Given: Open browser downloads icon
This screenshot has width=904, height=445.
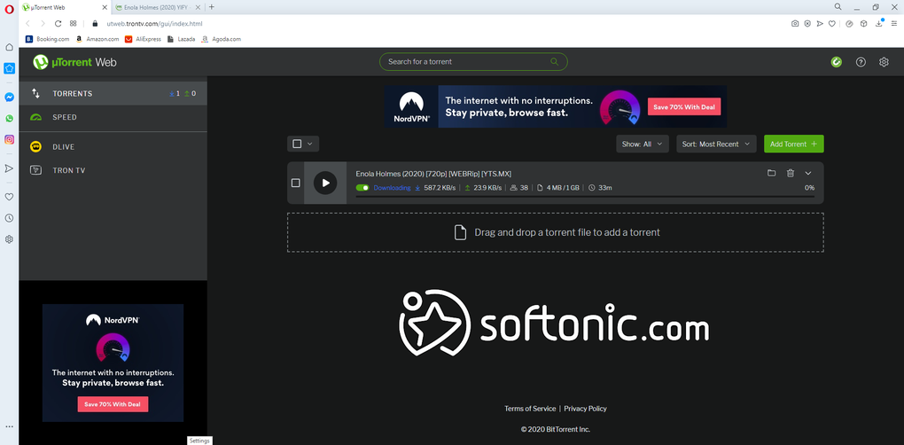Looking at the screenshot, I should pos(879,24).
